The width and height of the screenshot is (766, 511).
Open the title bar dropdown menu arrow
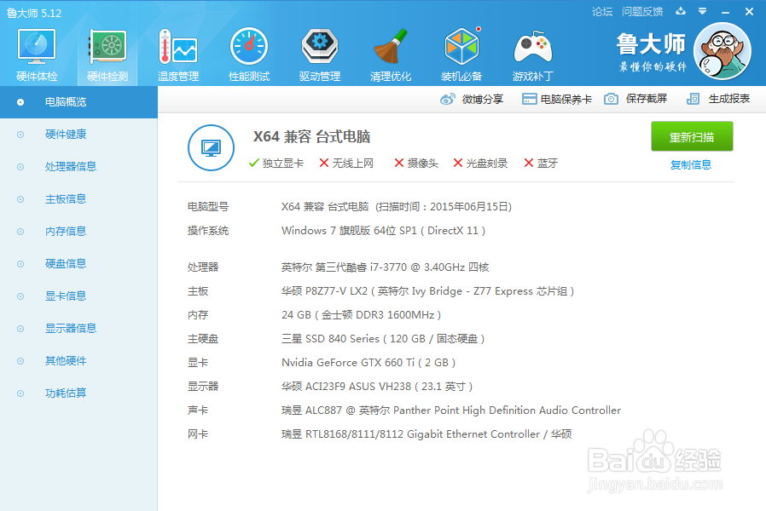(x=703, y=11)
